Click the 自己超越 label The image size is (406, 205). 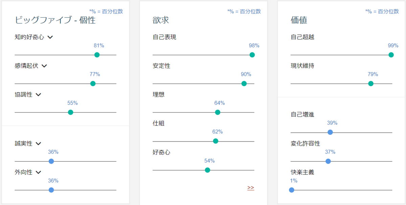[x=302, y=37]
